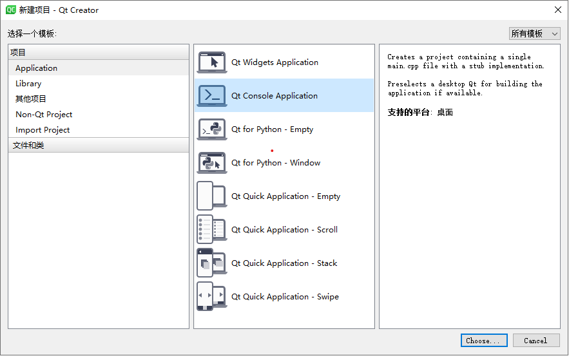Click the "Qt for Python - Empty" text
The width and height of the screenshot is (569, 358).
[x=272, y=129]
